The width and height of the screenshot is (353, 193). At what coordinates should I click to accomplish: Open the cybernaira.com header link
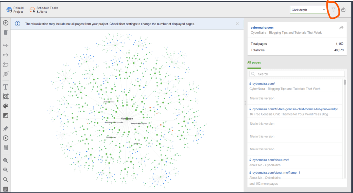(262, 28)
